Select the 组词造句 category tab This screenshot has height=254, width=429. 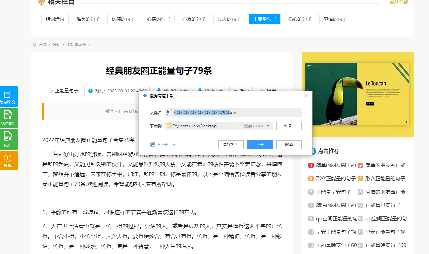tap(55, 19)
